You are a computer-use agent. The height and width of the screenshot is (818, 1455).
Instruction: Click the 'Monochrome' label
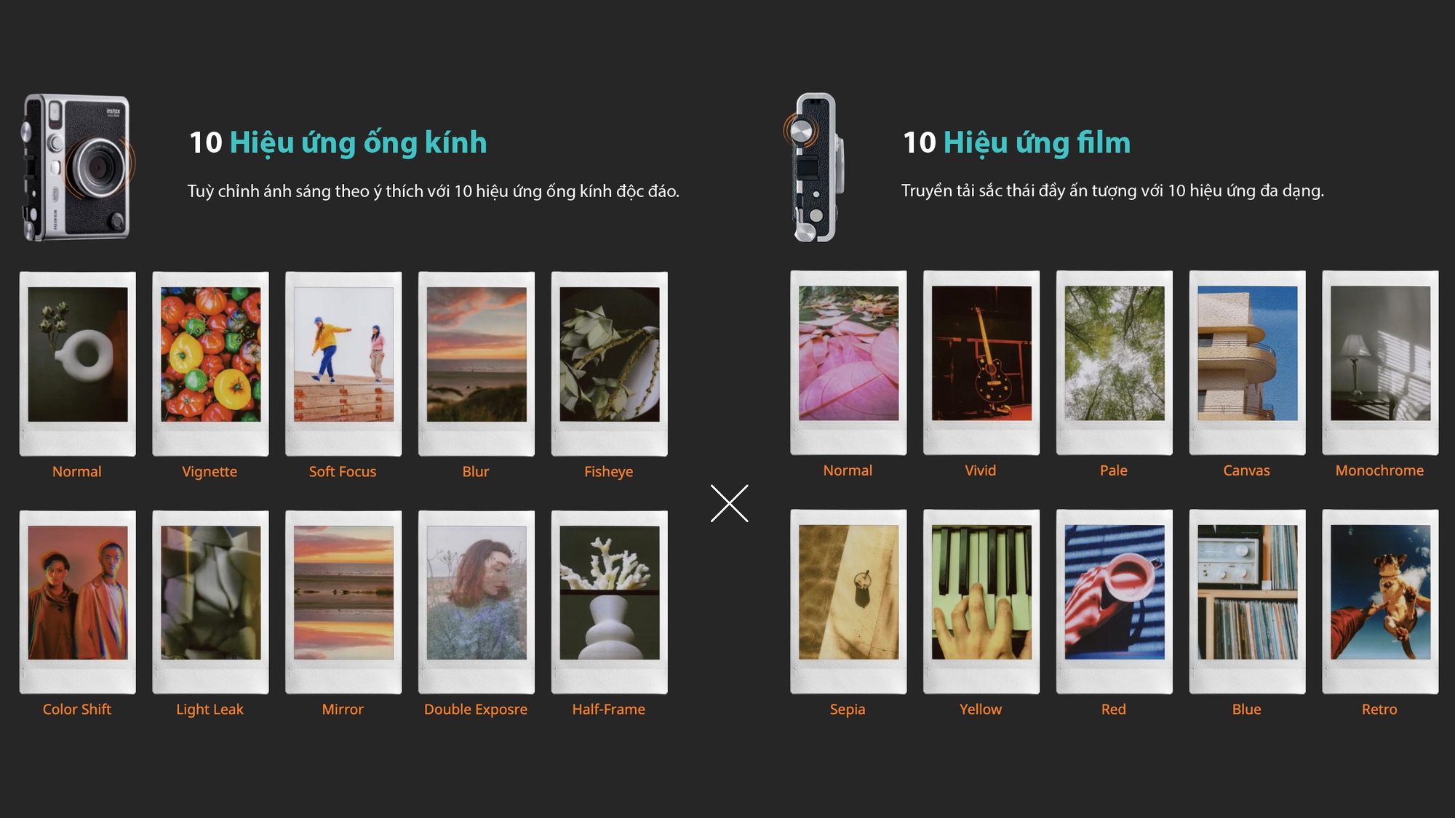pos(1380,470)
